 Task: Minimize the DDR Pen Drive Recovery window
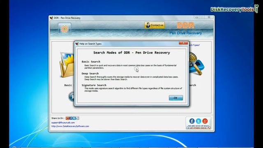(196, 17)
